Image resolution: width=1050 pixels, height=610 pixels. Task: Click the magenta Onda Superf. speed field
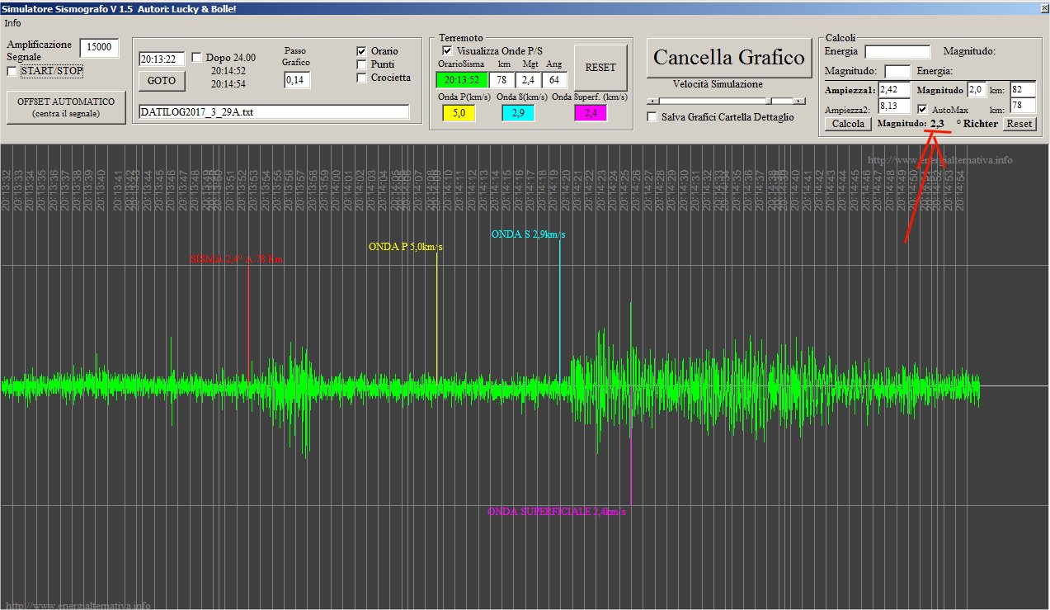(x=591, y=113)
